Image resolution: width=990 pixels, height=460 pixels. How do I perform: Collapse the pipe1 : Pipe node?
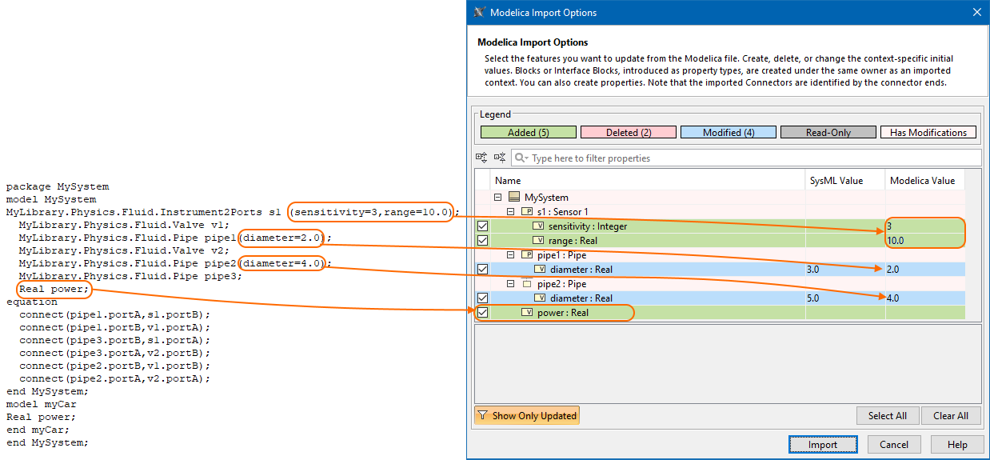click(x=511, y=255)
